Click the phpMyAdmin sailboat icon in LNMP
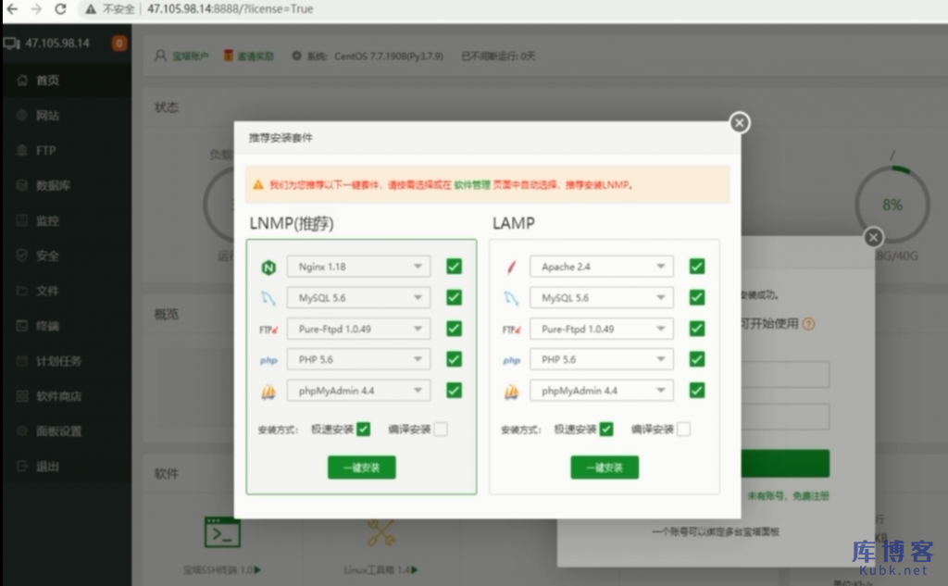The height and width of the screenshot is (586, 948). (x=268, y=392)
